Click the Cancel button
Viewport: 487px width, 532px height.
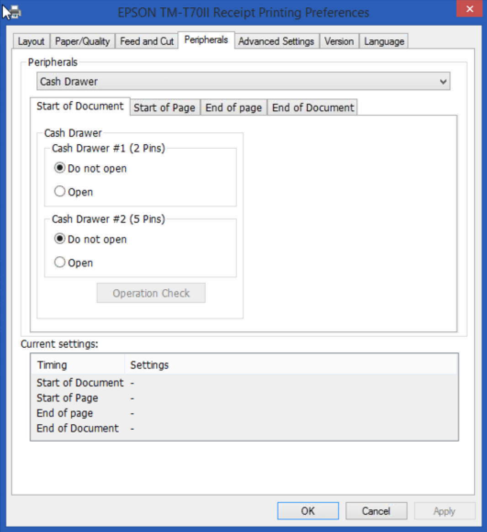tap(376, 511)
